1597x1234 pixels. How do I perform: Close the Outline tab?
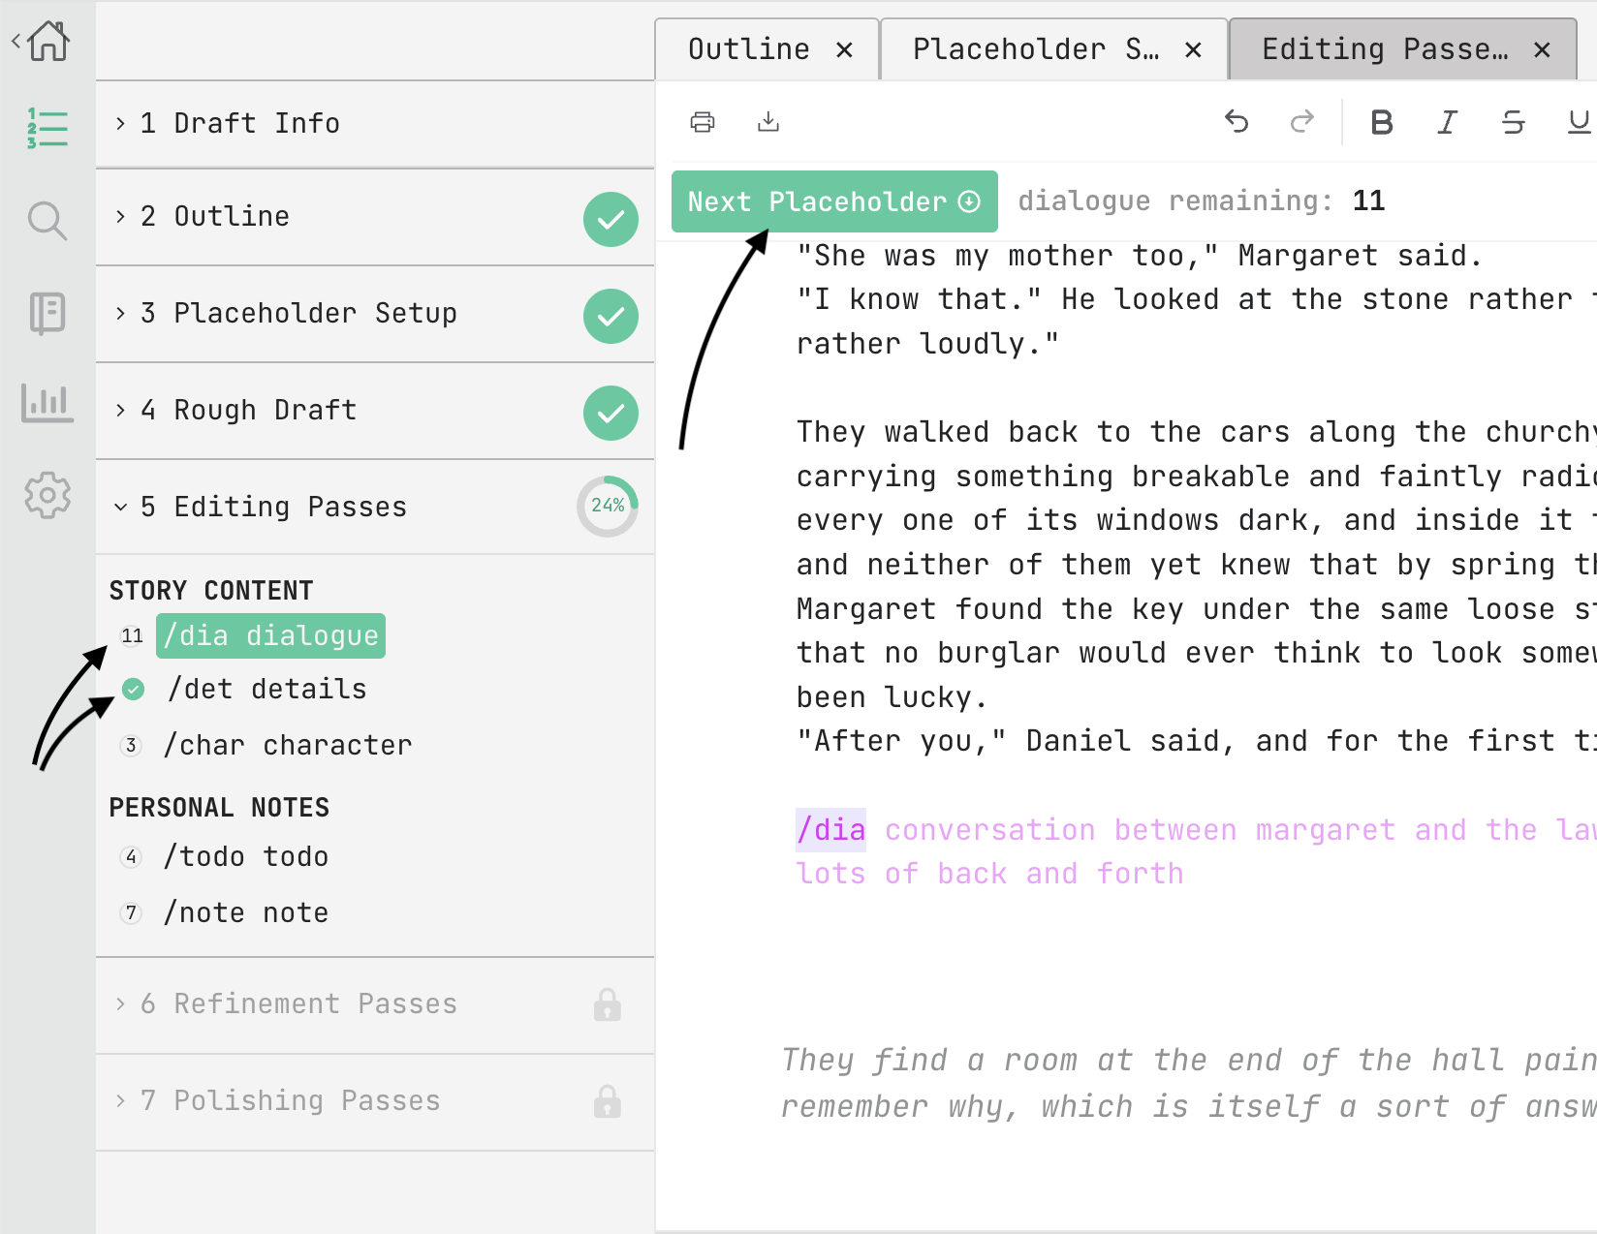pyautogui.click(x=845, y=50)
